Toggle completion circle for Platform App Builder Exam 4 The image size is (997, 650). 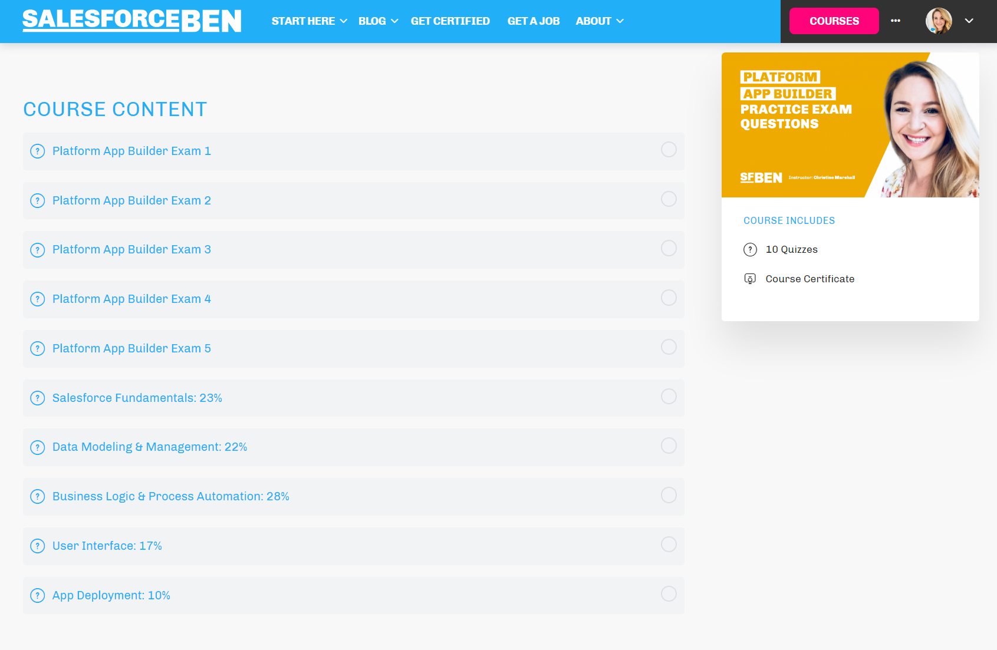tap(669, 298)
